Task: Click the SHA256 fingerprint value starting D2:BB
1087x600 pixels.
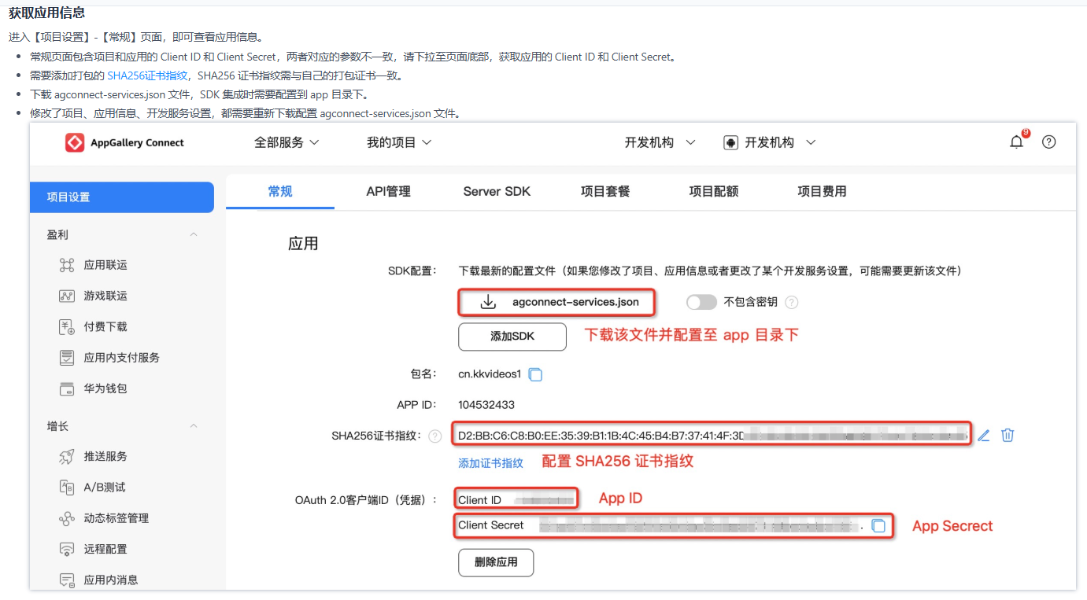Action: tap(712, 434)
